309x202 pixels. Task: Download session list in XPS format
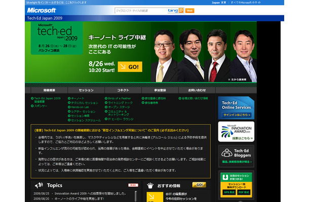[x=229, y=192]
